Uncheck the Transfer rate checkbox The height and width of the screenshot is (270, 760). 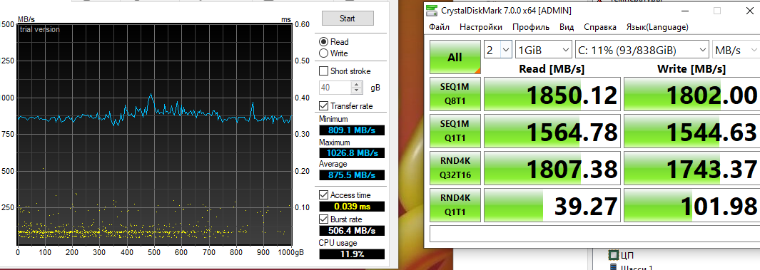tap(323, 106)
